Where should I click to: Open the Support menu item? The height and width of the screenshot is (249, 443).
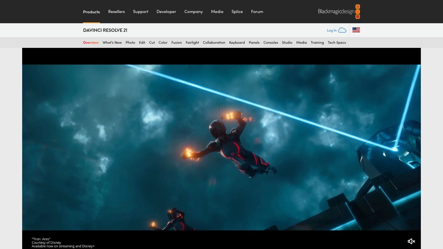click(141, 12)
